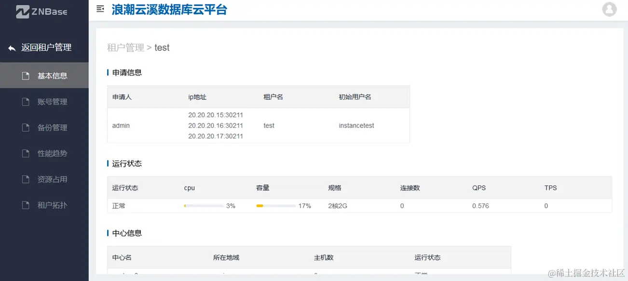Click the test tenant name cell
628x281 pixels.
tap(269, 125)
